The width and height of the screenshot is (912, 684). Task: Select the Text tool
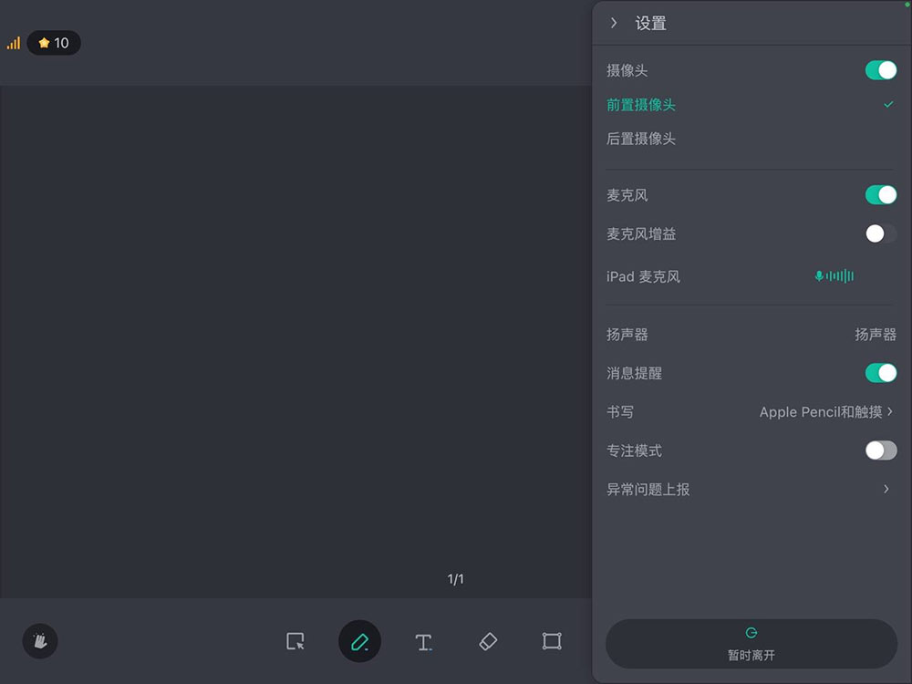point(423,641)
